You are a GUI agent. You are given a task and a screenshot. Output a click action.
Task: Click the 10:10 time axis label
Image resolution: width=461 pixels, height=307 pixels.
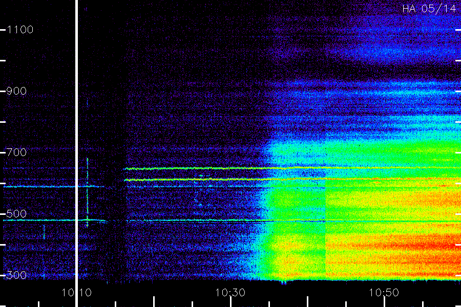tap(76, 293)
